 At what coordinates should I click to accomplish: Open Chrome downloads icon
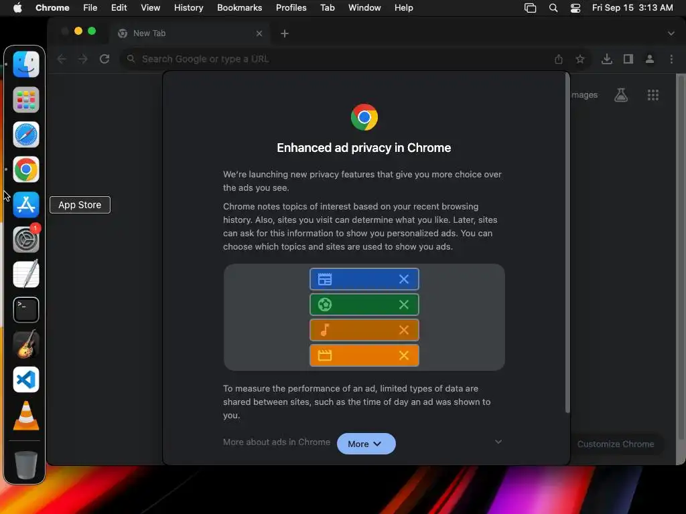click(606, 59)
